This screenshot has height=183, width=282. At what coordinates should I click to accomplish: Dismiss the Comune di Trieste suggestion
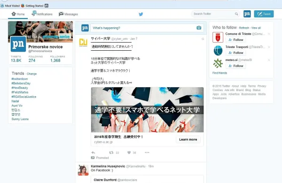(269, 34)
